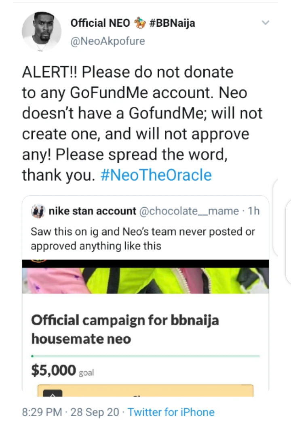Click the Official NEO display name
The image size is (291, 426).
click(x=100, y=23)
